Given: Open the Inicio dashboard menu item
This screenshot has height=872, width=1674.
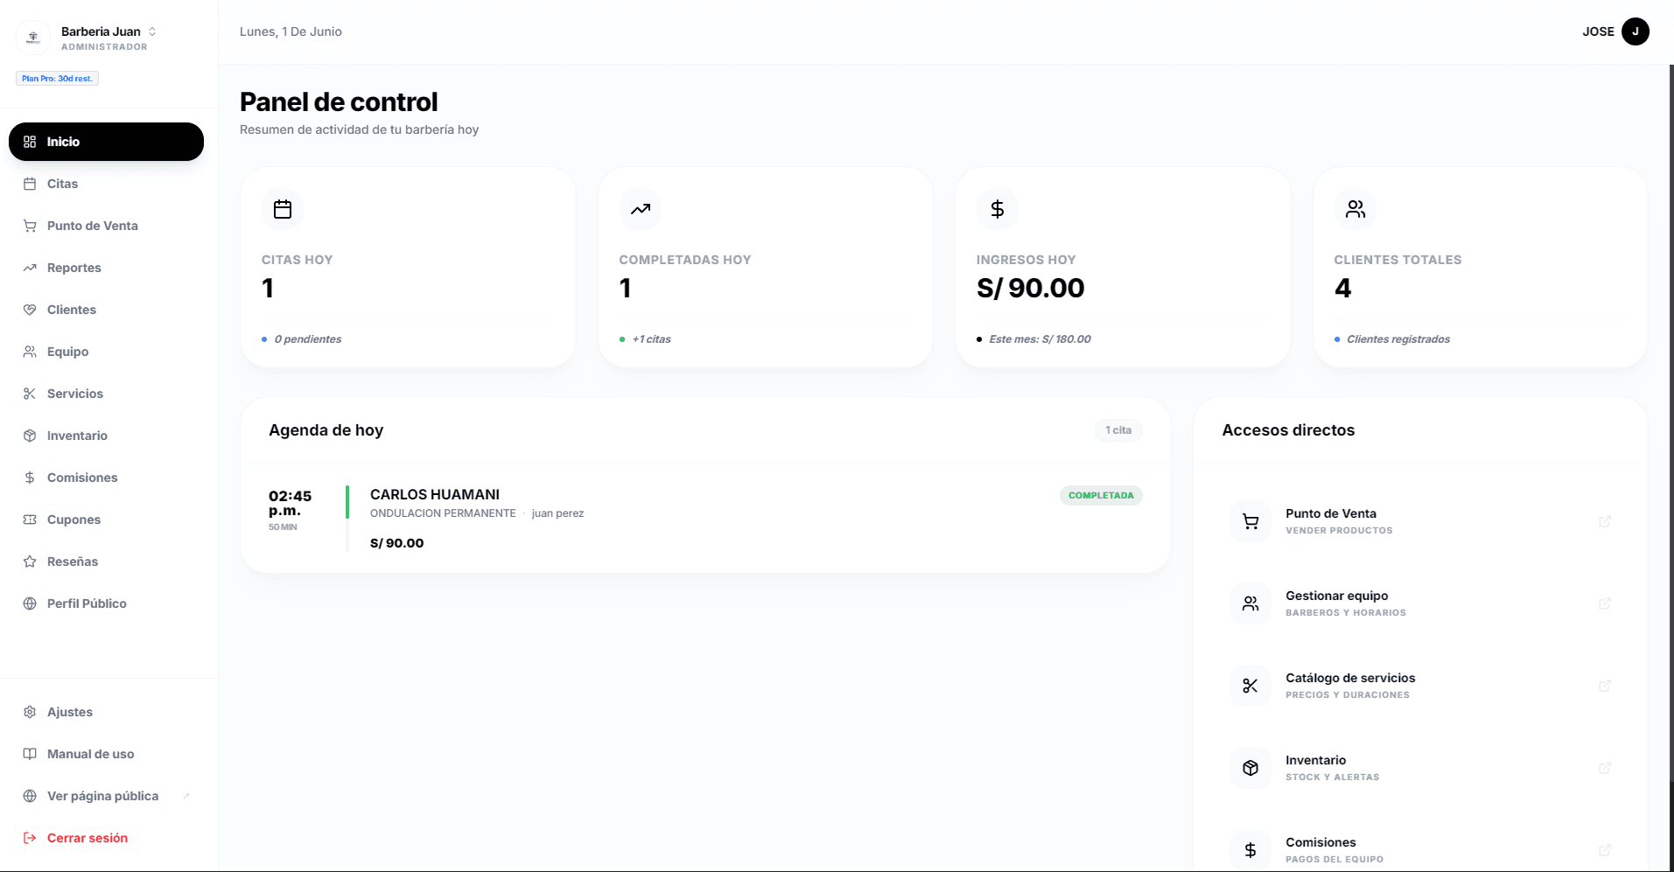Looking at the screenshot, I should pyautogui.click(x=106, y=142).
